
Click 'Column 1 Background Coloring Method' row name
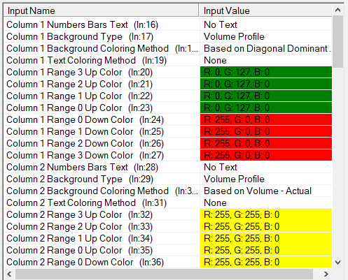pos(102,48)
